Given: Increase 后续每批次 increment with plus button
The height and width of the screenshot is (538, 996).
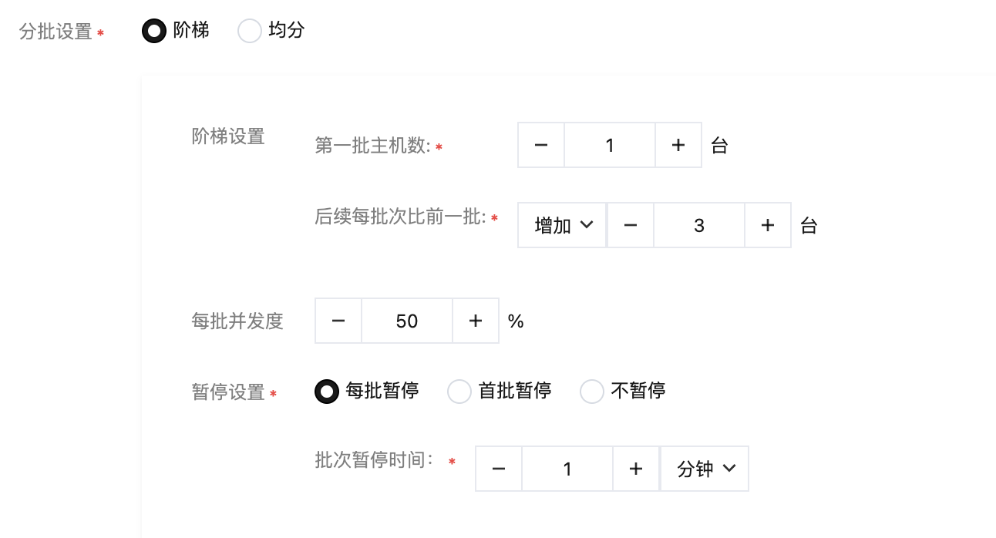Looking at the screenshot, I should coord(768,225).
